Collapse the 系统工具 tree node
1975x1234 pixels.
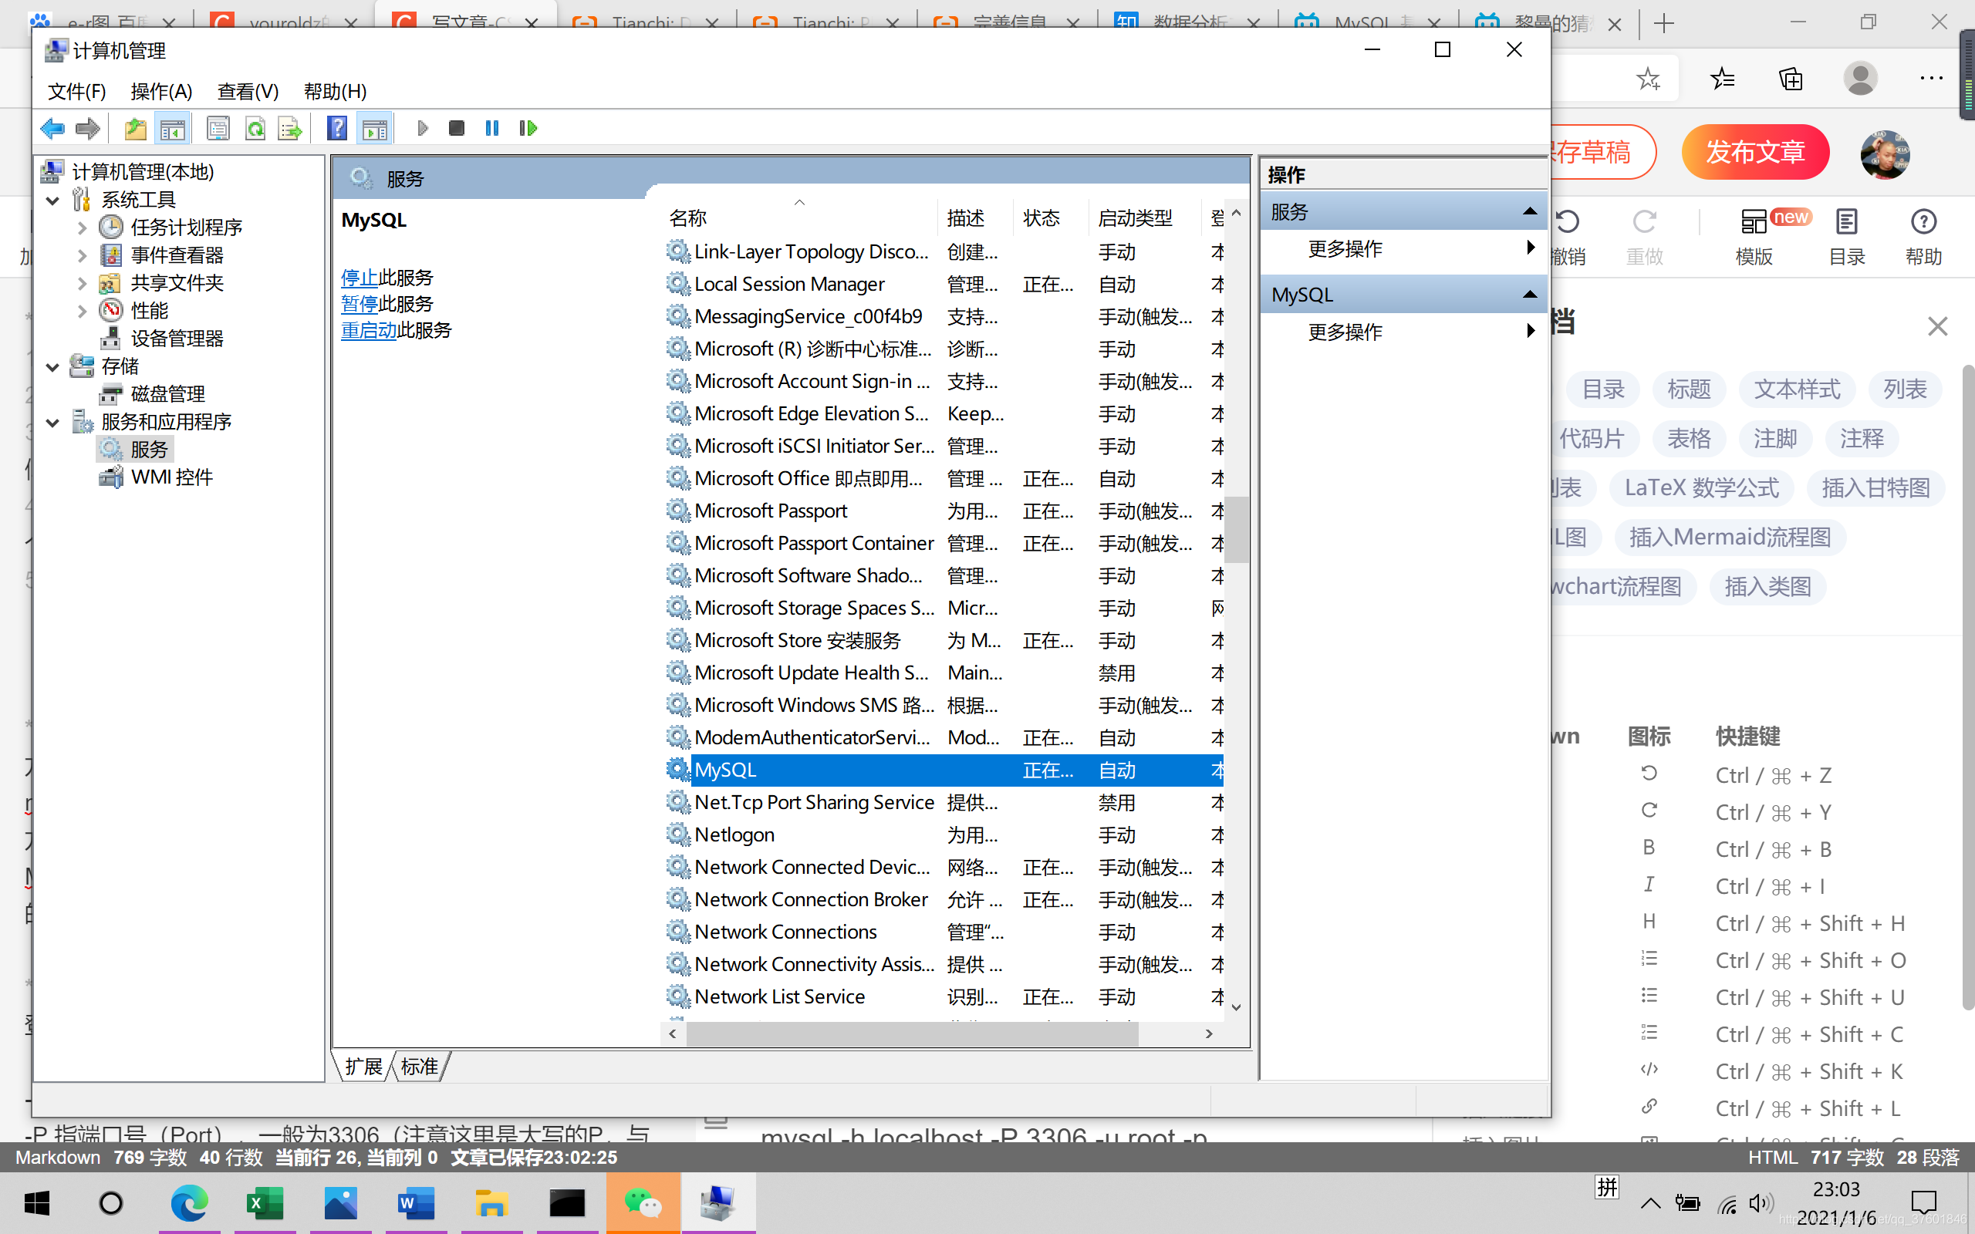pos(53,200)
